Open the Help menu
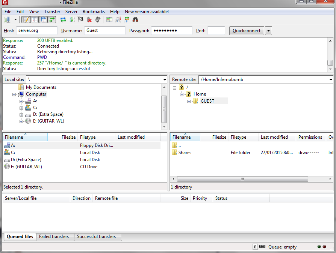 (115, 12)
